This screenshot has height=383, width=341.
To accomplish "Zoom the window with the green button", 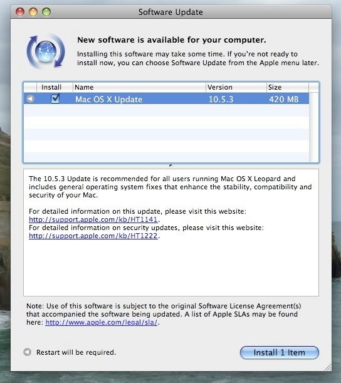I will [x=46, y=12].
